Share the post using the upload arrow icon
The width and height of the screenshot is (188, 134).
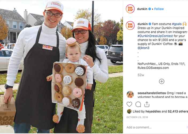click(x=147, y=104)
